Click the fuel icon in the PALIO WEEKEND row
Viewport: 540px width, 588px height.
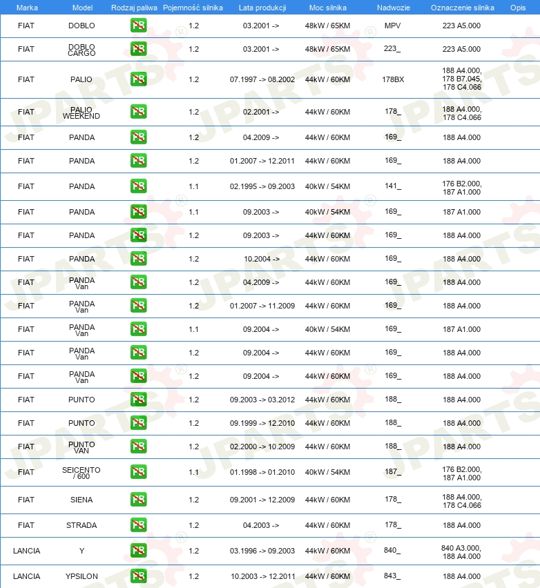(139, 112)
